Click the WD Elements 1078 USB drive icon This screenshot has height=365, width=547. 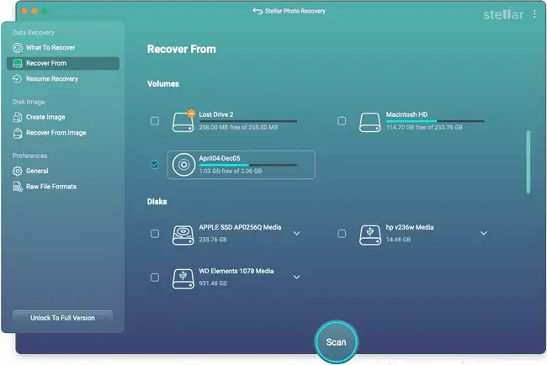click(x=183, y=279)
